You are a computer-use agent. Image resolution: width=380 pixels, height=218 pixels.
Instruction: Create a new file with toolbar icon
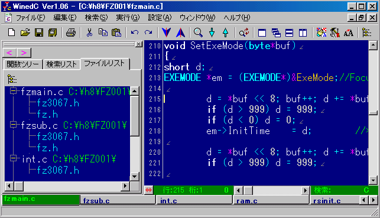click(x=11, y=32)
